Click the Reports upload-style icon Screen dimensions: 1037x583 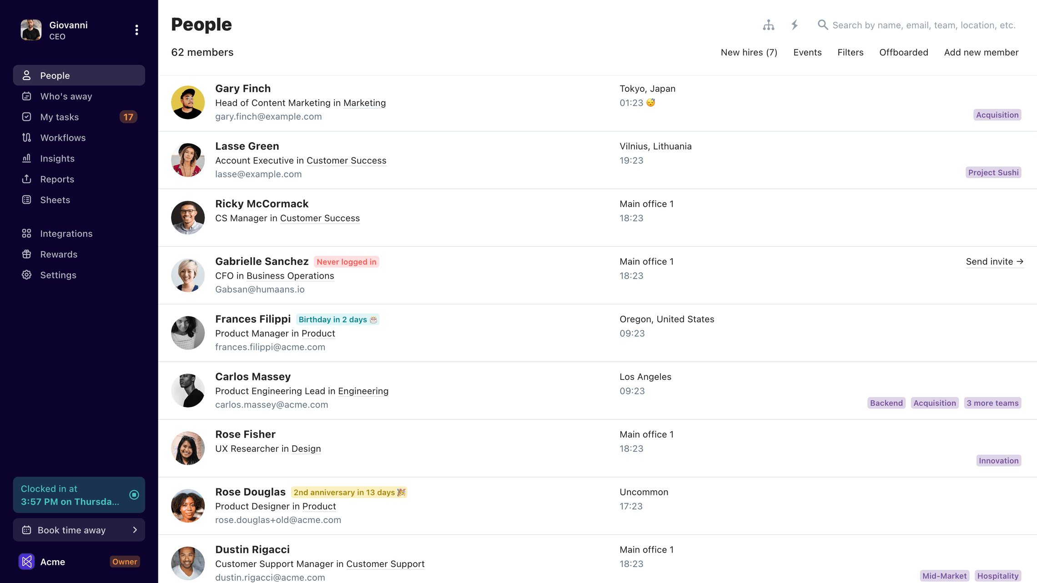tap(26, 179)
